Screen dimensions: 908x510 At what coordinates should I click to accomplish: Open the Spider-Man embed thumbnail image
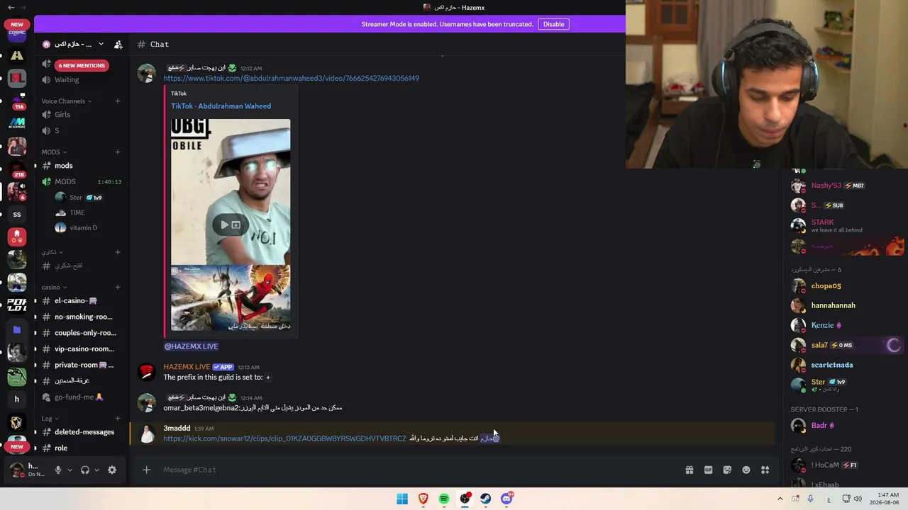coord(231,298)
